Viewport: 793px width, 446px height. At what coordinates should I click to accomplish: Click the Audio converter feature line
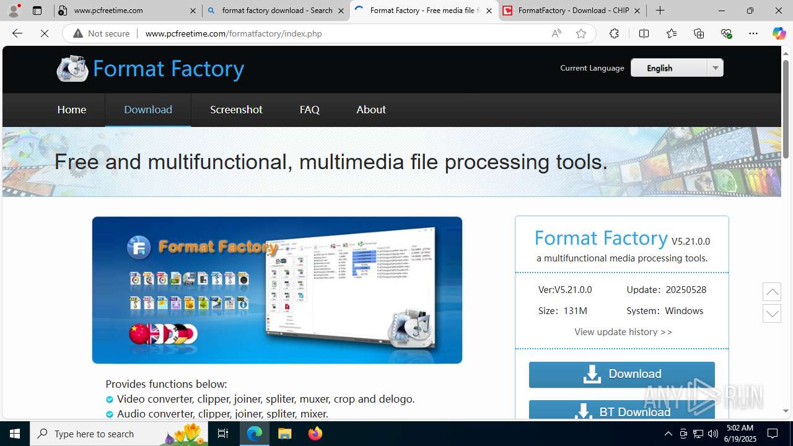pos(217,414)
